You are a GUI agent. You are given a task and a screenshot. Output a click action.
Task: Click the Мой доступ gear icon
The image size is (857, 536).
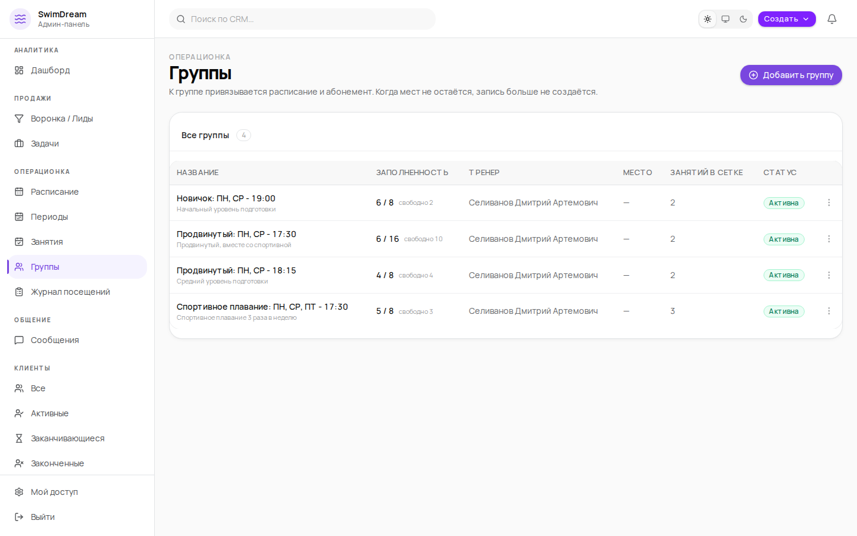pyautogui.click(x=19, y=492)
